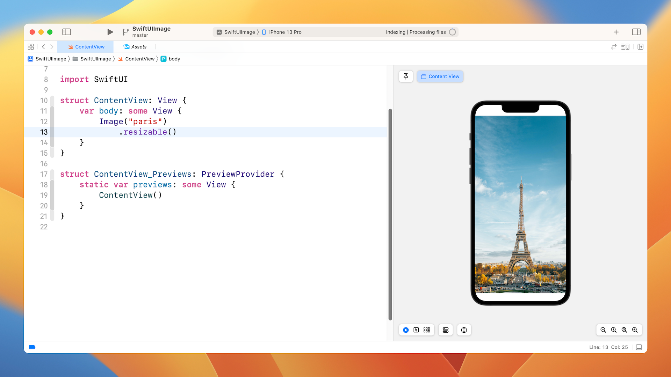The height and width of the screenshot is (377, 671).
Task: Add an editor on the right
Action: click(640, 47)
